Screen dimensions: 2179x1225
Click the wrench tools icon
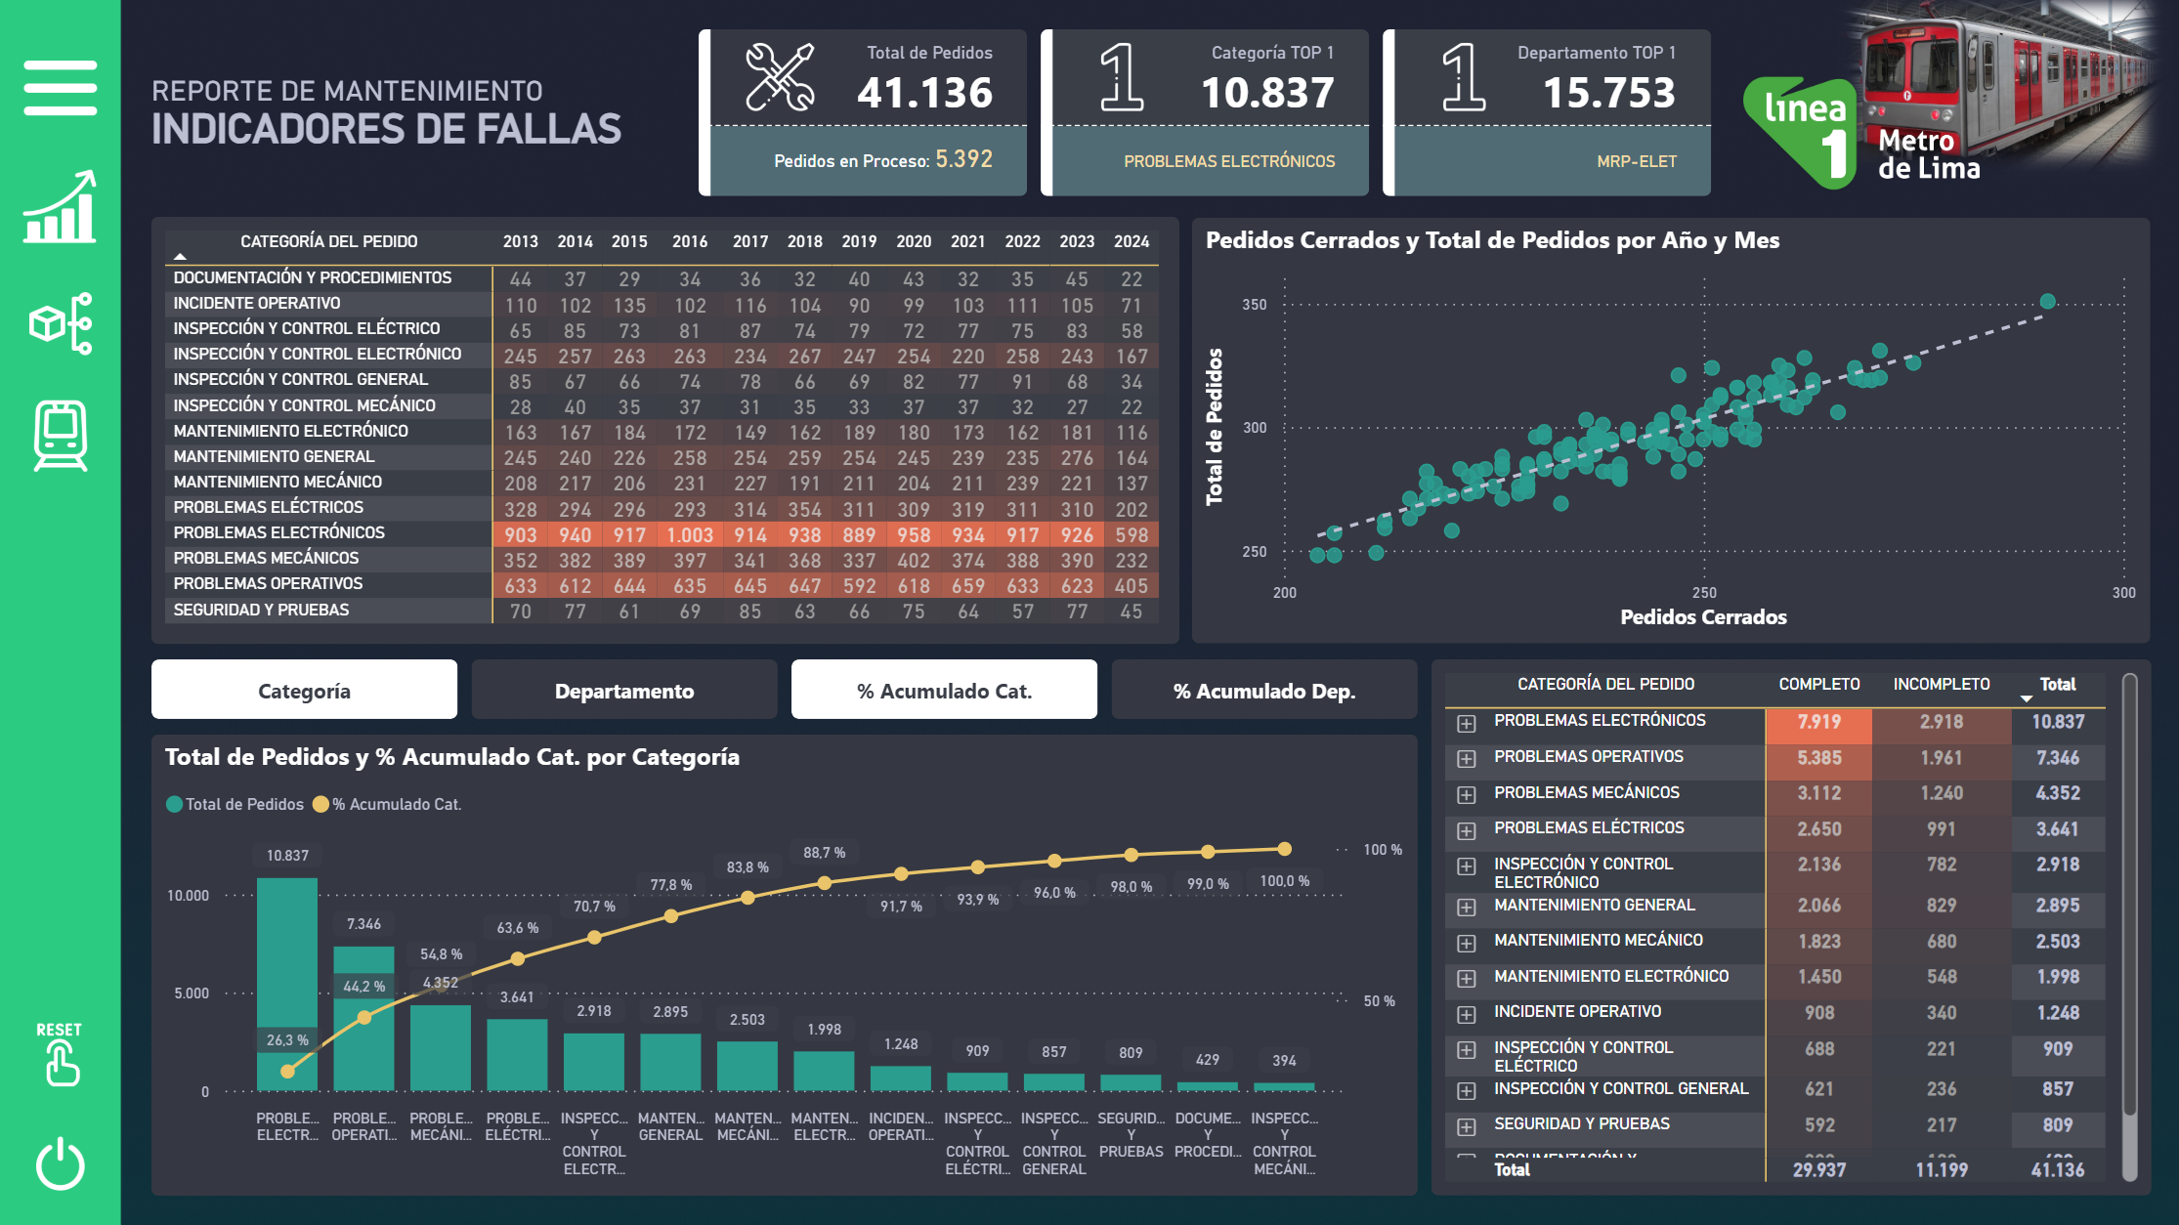(x=779, y=77)
